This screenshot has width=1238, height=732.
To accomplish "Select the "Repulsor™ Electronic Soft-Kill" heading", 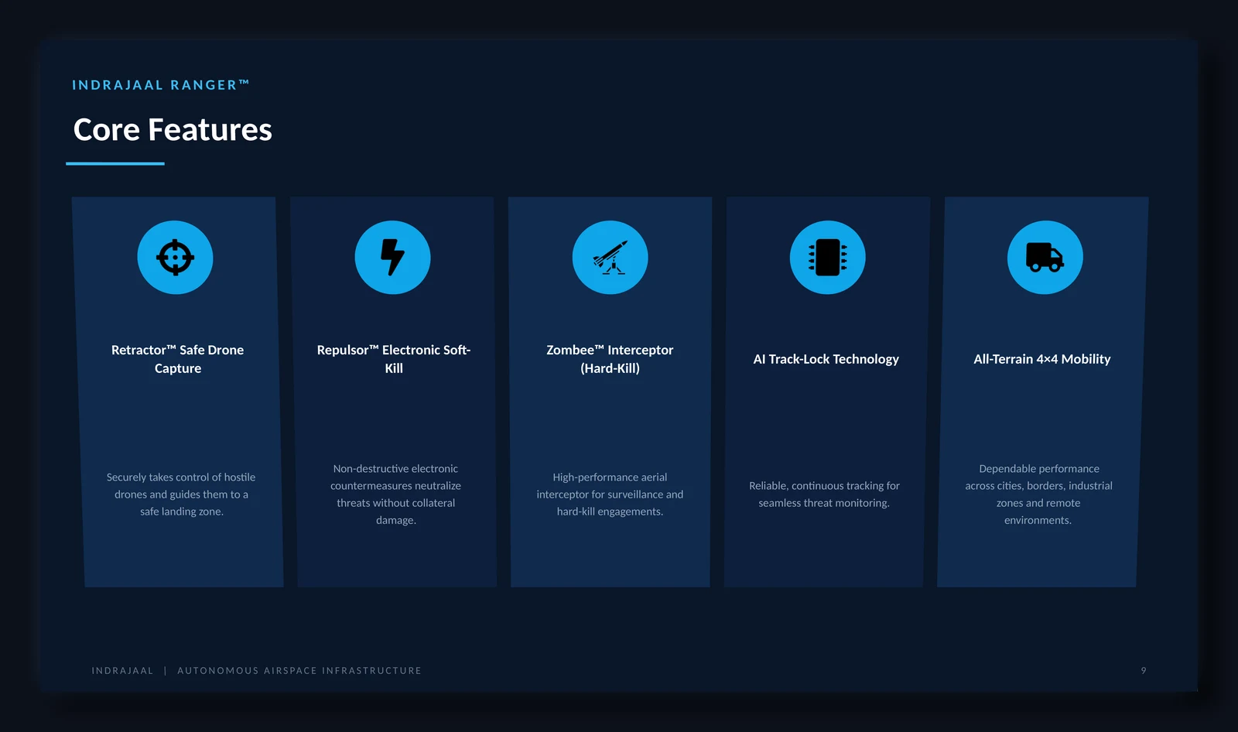I will 394,359.
